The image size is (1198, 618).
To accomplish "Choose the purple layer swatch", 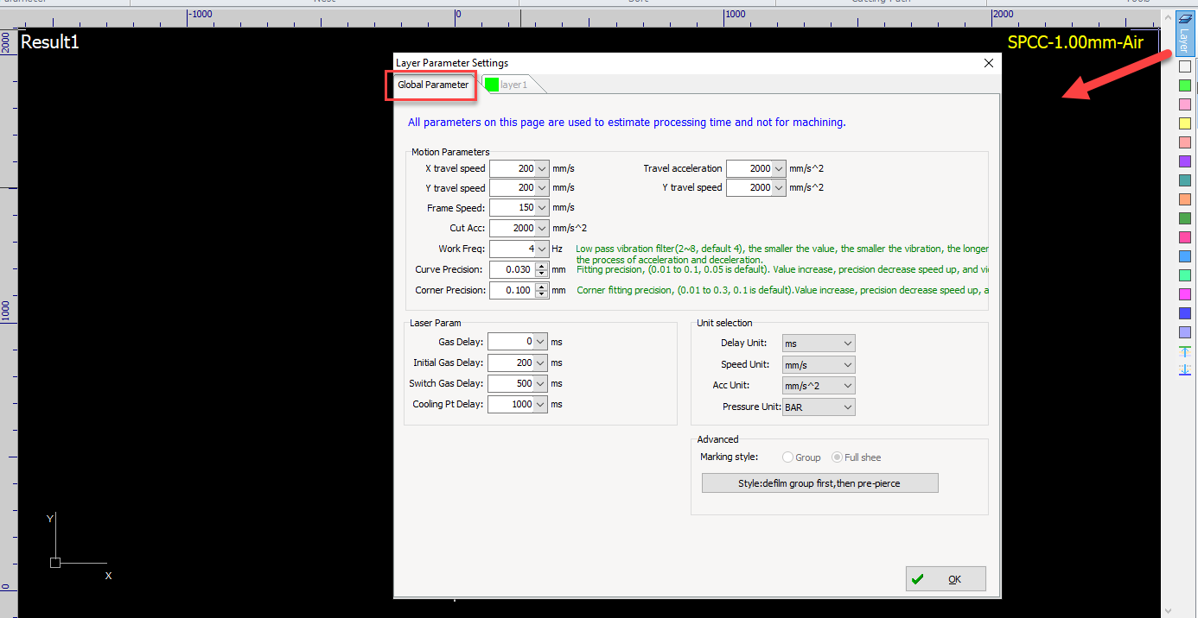I will [x=1185, y=161].
